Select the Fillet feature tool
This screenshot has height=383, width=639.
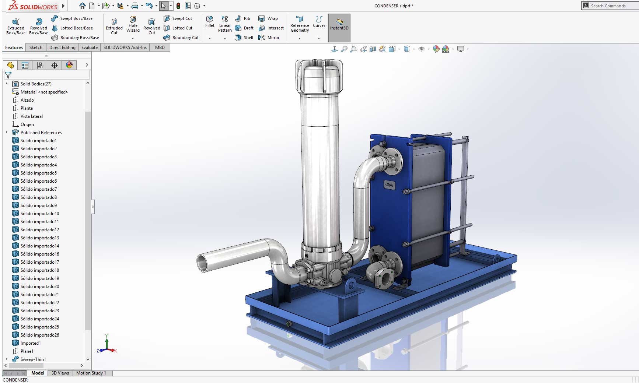click(x=210, y=23)
